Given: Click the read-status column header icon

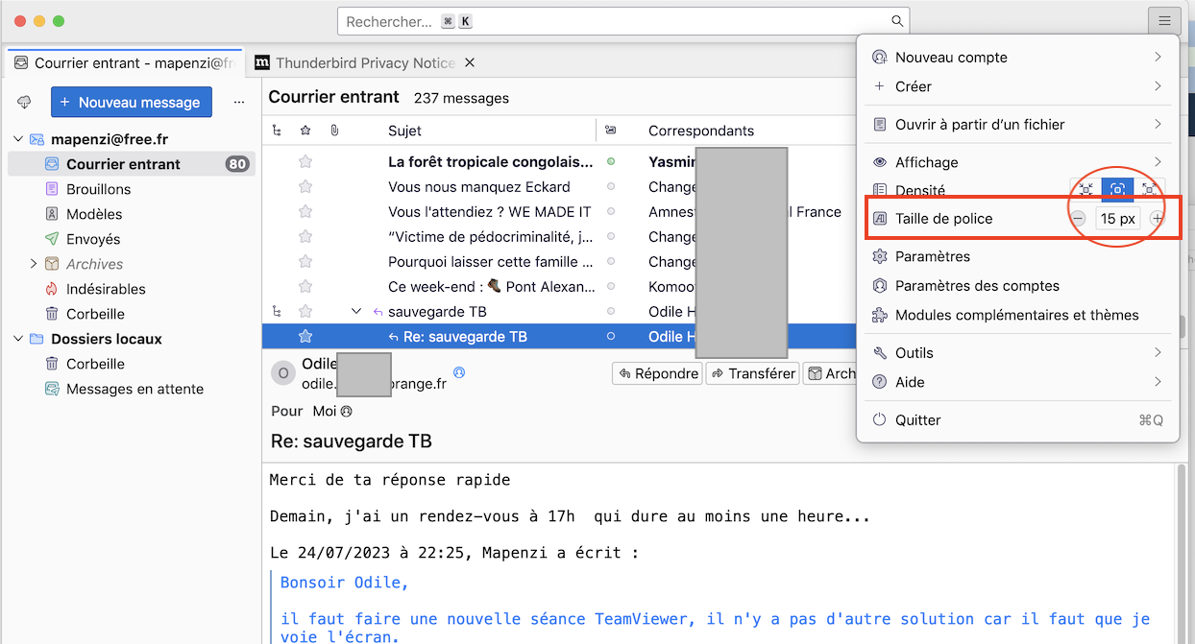Looking at the screenshot, I should (x=610, y=131).
